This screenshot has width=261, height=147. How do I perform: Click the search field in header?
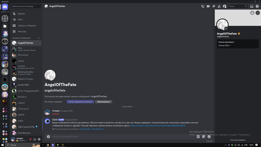point(238,6)
